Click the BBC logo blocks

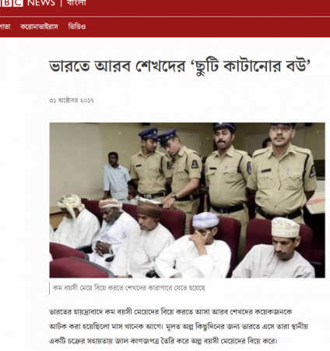tap(11, 2)
